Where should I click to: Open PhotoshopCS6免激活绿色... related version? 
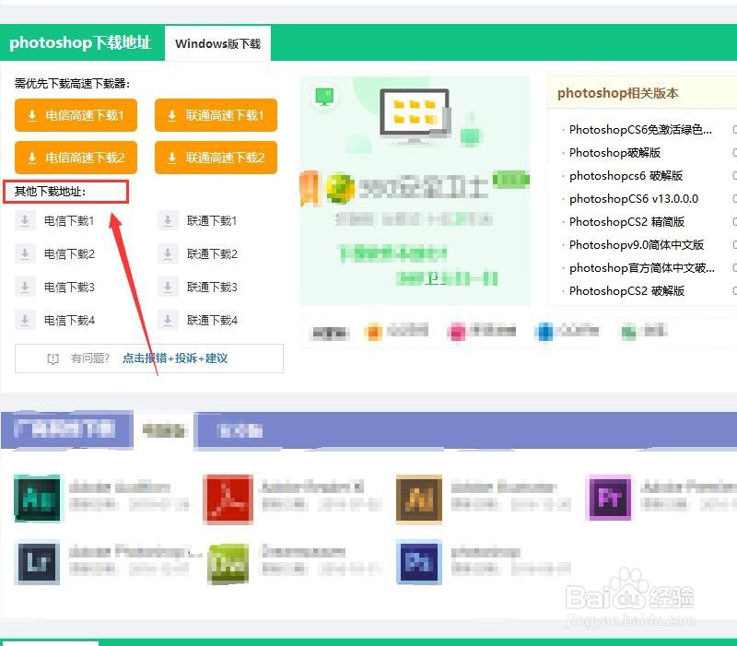(640, 129)
